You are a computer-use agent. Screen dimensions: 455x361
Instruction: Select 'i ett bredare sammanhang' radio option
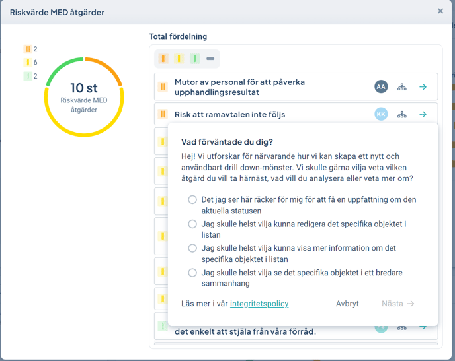pos(192,273)
